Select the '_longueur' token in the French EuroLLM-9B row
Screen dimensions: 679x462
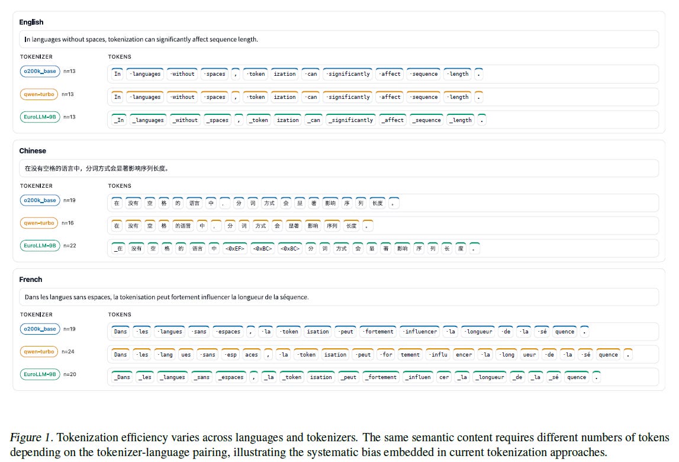490,377
